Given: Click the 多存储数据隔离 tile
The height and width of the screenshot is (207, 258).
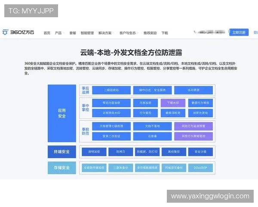Looking at the screenshot, I should click(147, 168).
